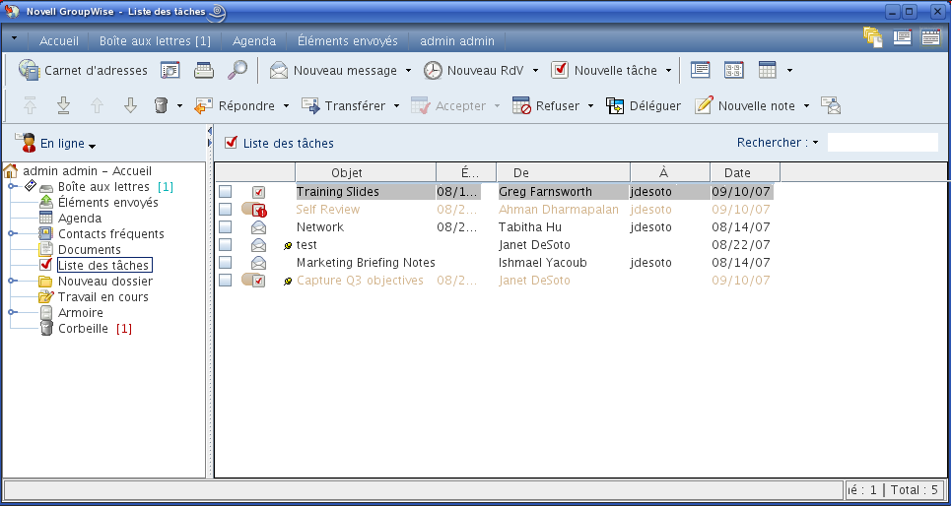Open the Nouvelle tâche dropdown arrow

668,70
